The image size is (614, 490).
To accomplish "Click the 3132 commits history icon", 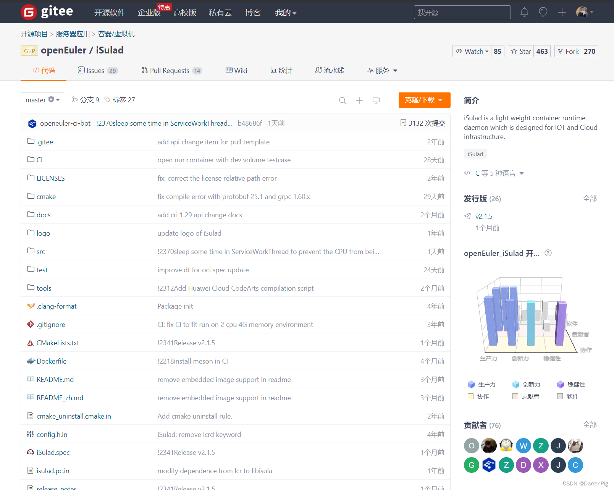I will pos(403,123).
